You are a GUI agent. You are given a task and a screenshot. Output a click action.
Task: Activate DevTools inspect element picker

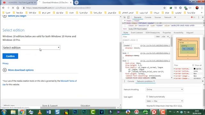point(125,17)
